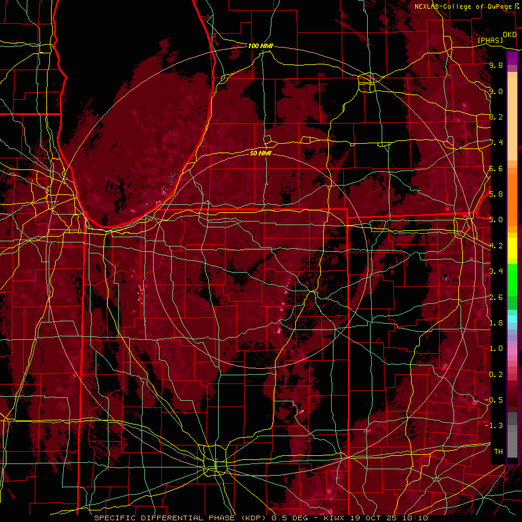
Task: Click the 6.6 value on color scale
Action: 496,168
